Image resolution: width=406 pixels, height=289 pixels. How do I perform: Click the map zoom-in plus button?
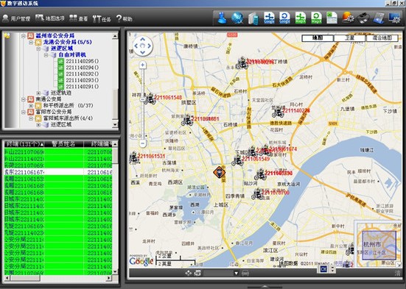click(x=142, y=65)
